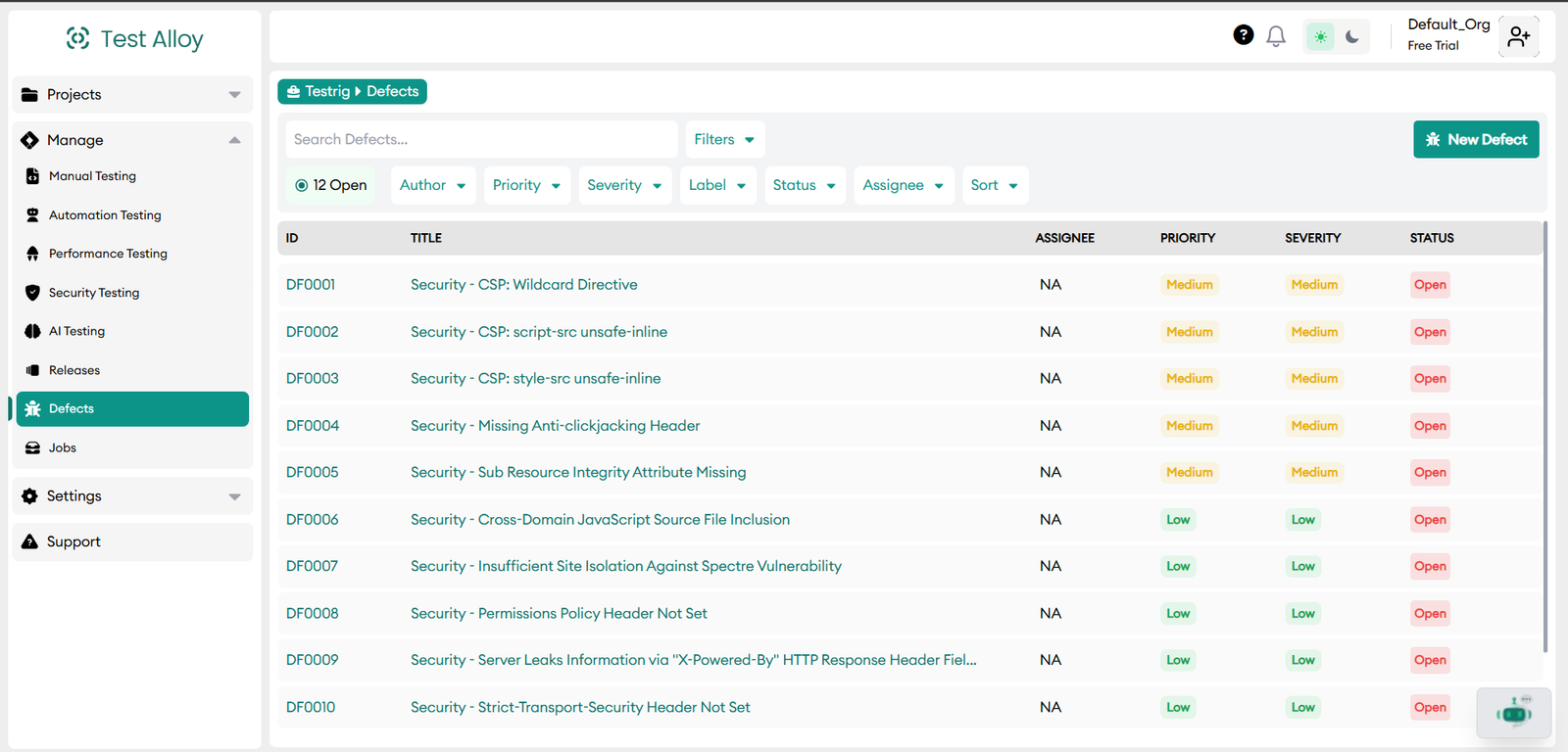Click the Support warning triangle icon
Screen dimensions: 1568x752
29,541
